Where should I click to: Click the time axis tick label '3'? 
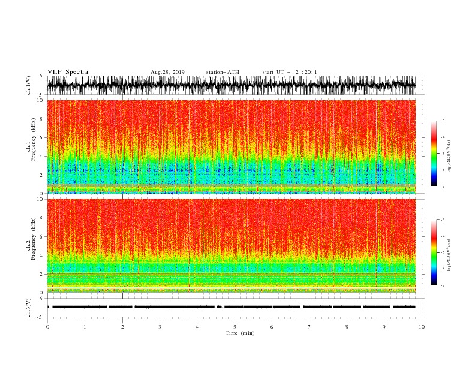pos(160,327)
